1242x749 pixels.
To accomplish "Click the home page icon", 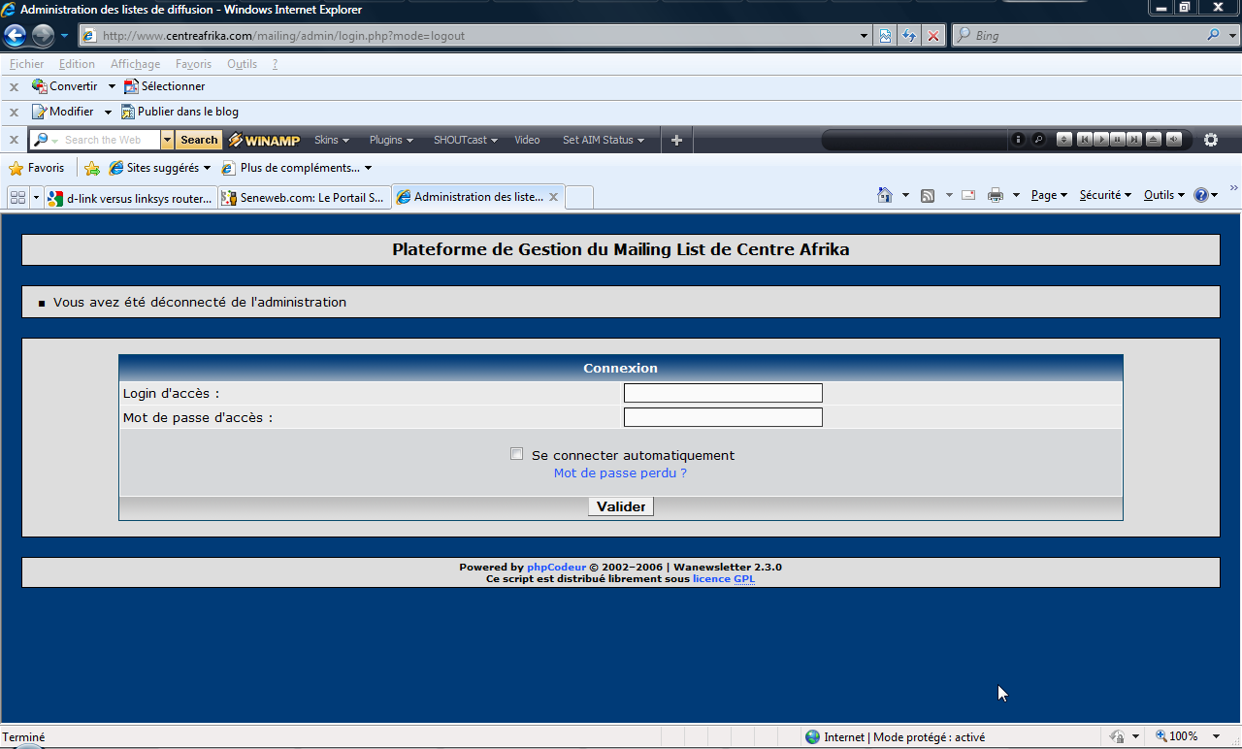I will coord(884,195).
